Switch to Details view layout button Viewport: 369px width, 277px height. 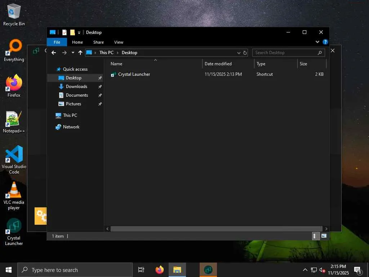click(x=315, y=236)
